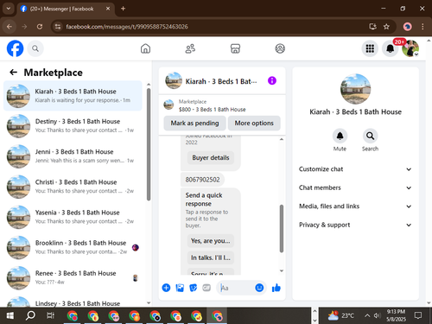The height and width of the screenshot is (324, 432).
Task: Open Chrome profile avatar
Action: tap(407, 27)
